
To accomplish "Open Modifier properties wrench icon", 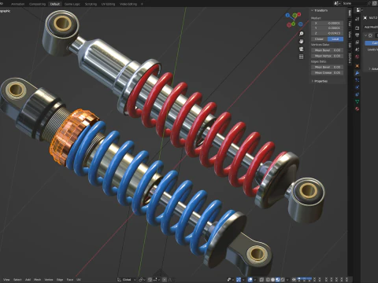I will [x=357, y=73].
